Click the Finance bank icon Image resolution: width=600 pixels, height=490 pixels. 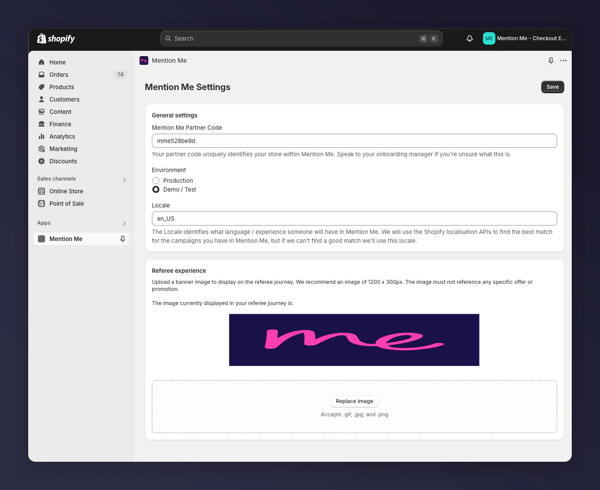point(42,124)
